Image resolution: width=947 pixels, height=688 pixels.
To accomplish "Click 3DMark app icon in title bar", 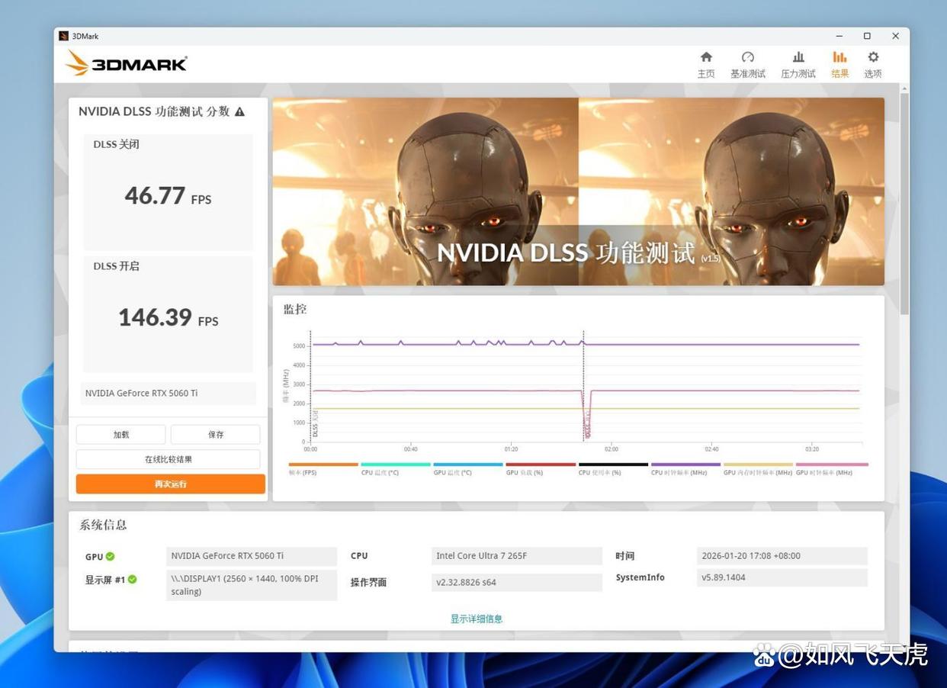I will coord(64,36).
